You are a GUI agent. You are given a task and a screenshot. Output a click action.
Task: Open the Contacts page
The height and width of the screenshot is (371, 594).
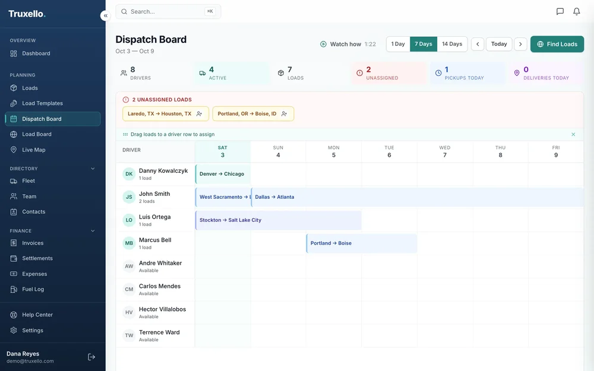[53, 212]
